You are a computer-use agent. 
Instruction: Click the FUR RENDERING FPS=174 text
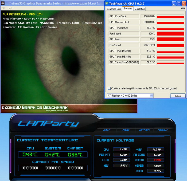[22, 14]
